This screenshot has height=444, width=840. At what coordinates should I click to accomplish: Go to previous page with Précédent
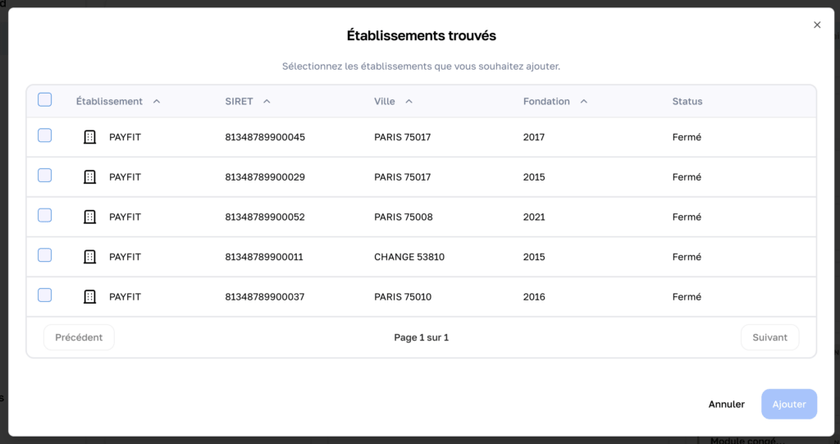(x=79, y=337)
